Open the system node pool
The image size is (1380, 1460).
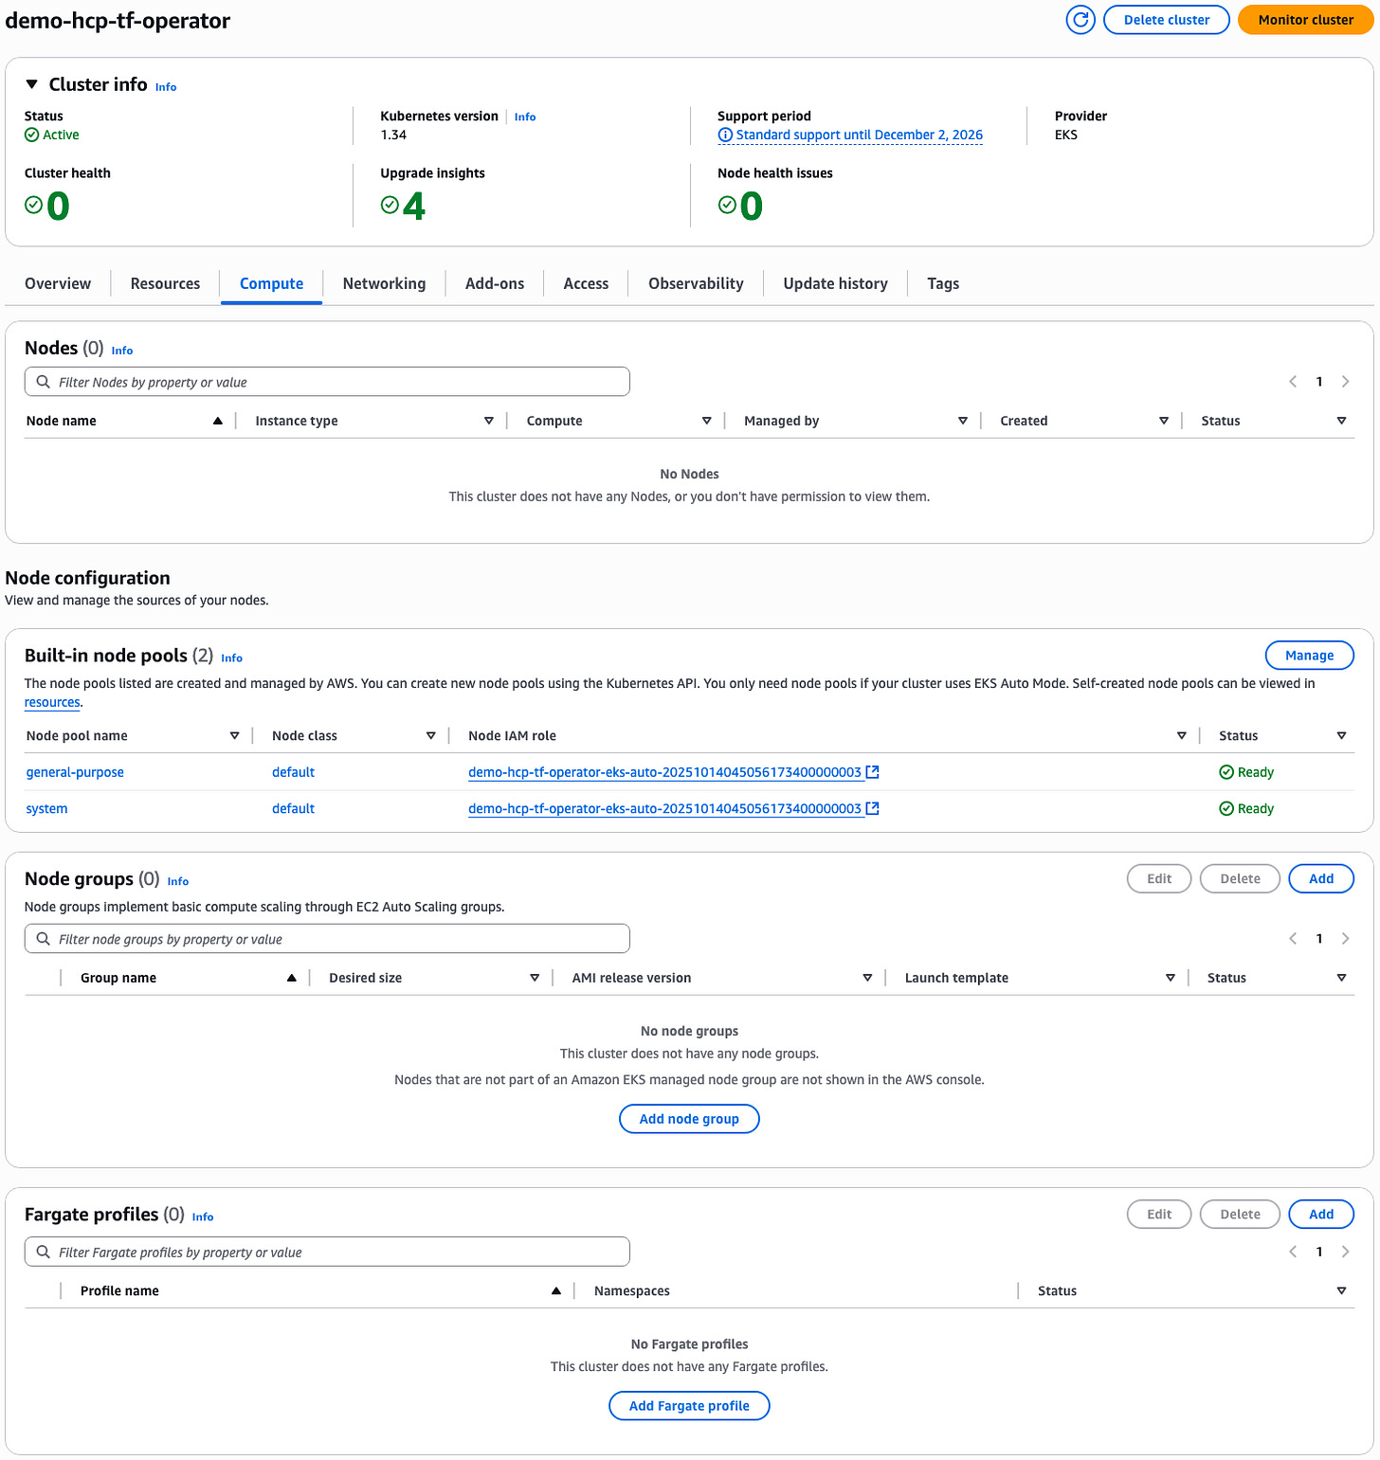(46, 808)
